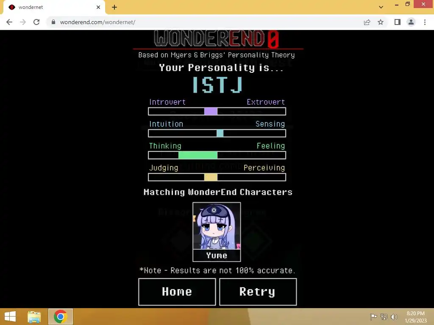Screen dimensions: 434x325
Task: Click the "Matching WonderEnd Characters" heading
Action: [218, 192]
